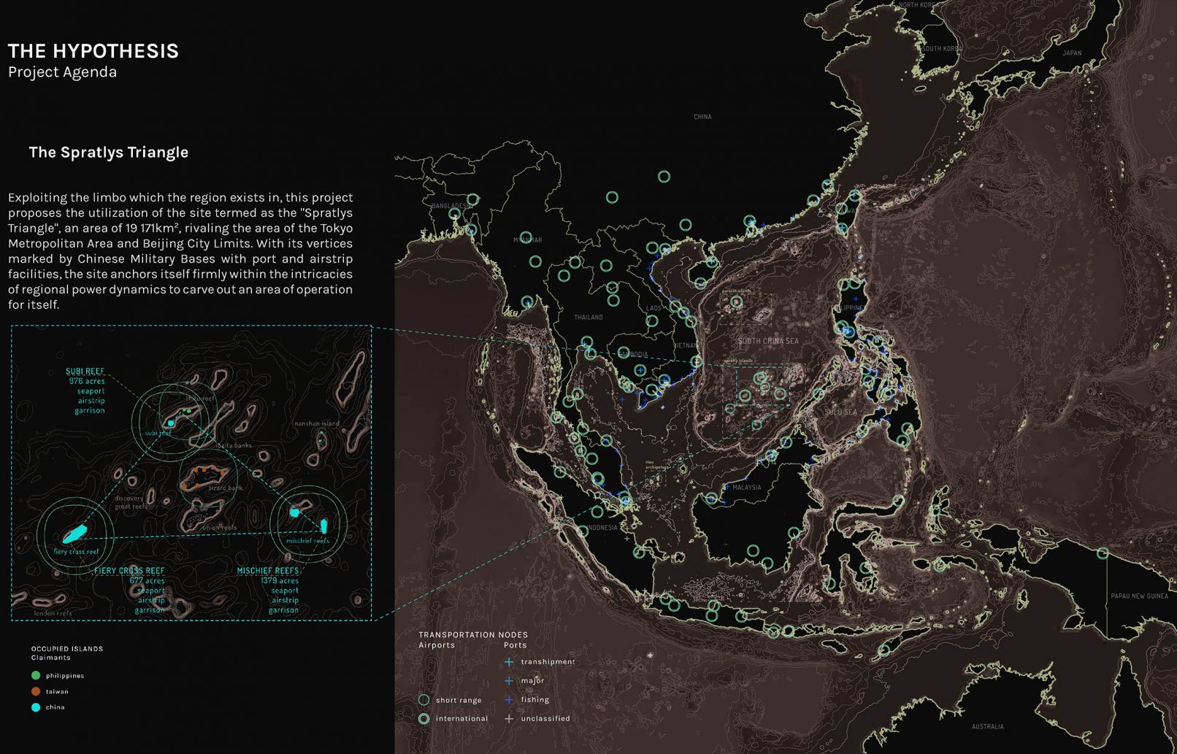
Task: Click The Spratlys Triangle section heading
Action: tap(108, 153)
